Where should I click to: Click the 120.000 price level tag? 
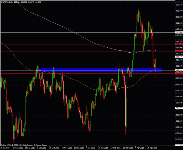click(179, 32)
